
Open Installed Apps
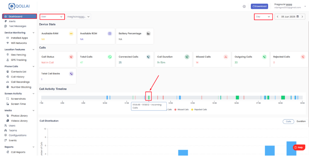tap(19, 38)
